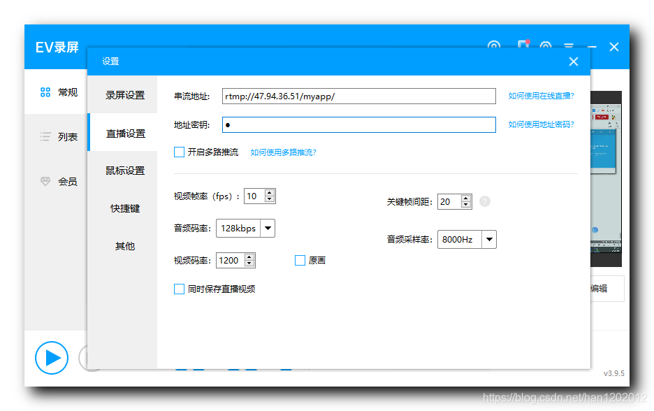Click the v3.9.5 version label
This screenshot has height=411, width=654.
point(614,373)
